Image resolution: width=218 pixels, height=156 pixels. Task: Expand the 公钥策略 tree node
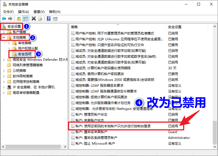[4, 71]
